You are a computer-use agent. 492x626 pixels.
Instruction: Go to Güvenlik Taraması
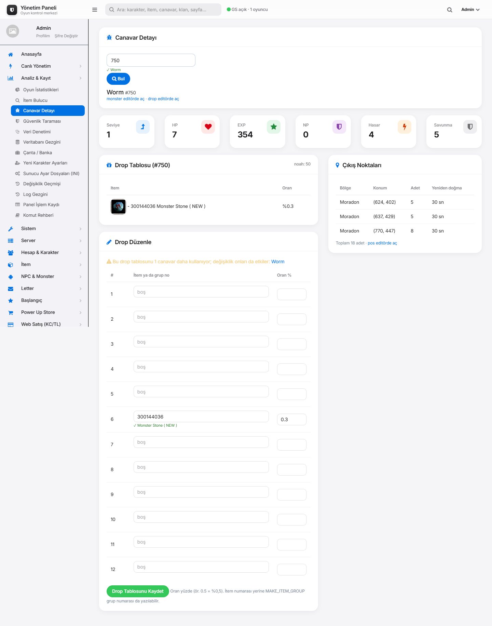[48, 121]
